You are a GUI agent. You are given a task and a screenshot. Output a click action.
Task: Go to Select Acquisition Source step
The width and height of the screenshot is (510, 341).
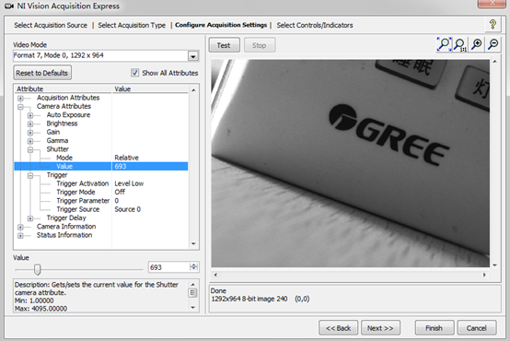[51, 25]
